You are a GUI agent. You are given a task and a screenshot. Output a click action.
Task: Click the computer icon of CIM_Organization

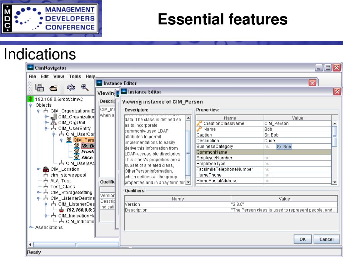54,117
